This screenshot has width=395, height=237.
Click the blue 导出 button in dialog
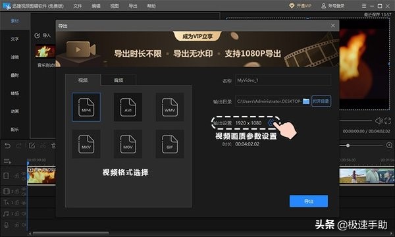coord(309,201)
